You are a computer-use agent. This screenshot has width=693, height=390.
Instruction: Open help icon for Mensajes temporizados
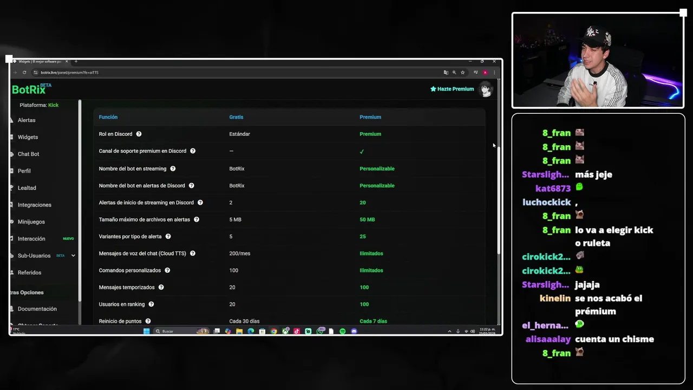coord(161,287)
